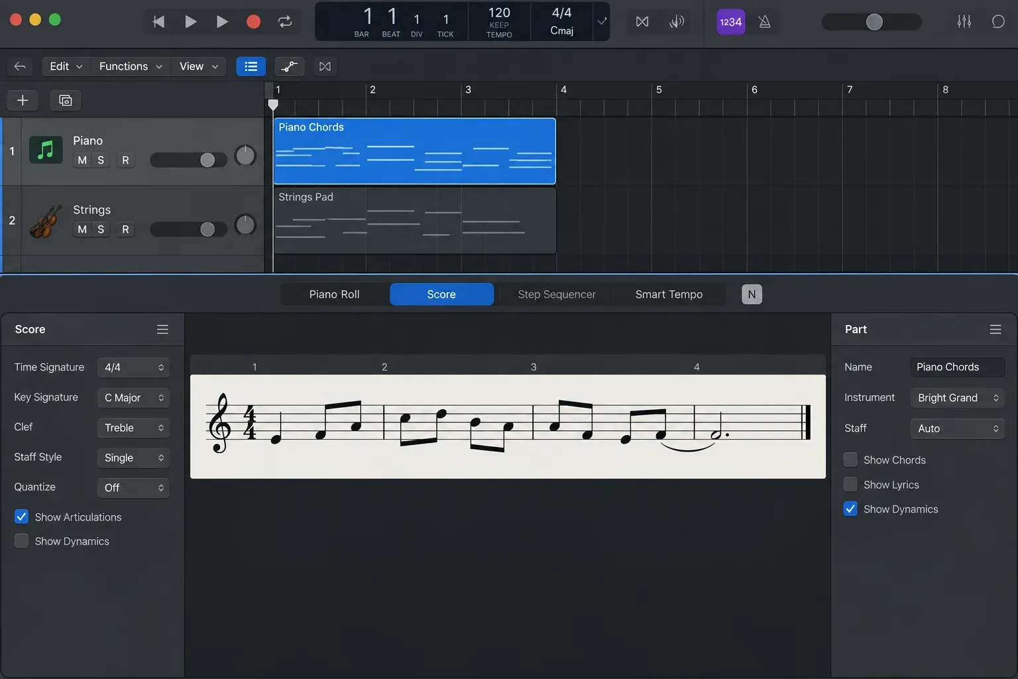Enable Show Dynamics in Score panel
Screen dimensions: 1018x679
22,541
